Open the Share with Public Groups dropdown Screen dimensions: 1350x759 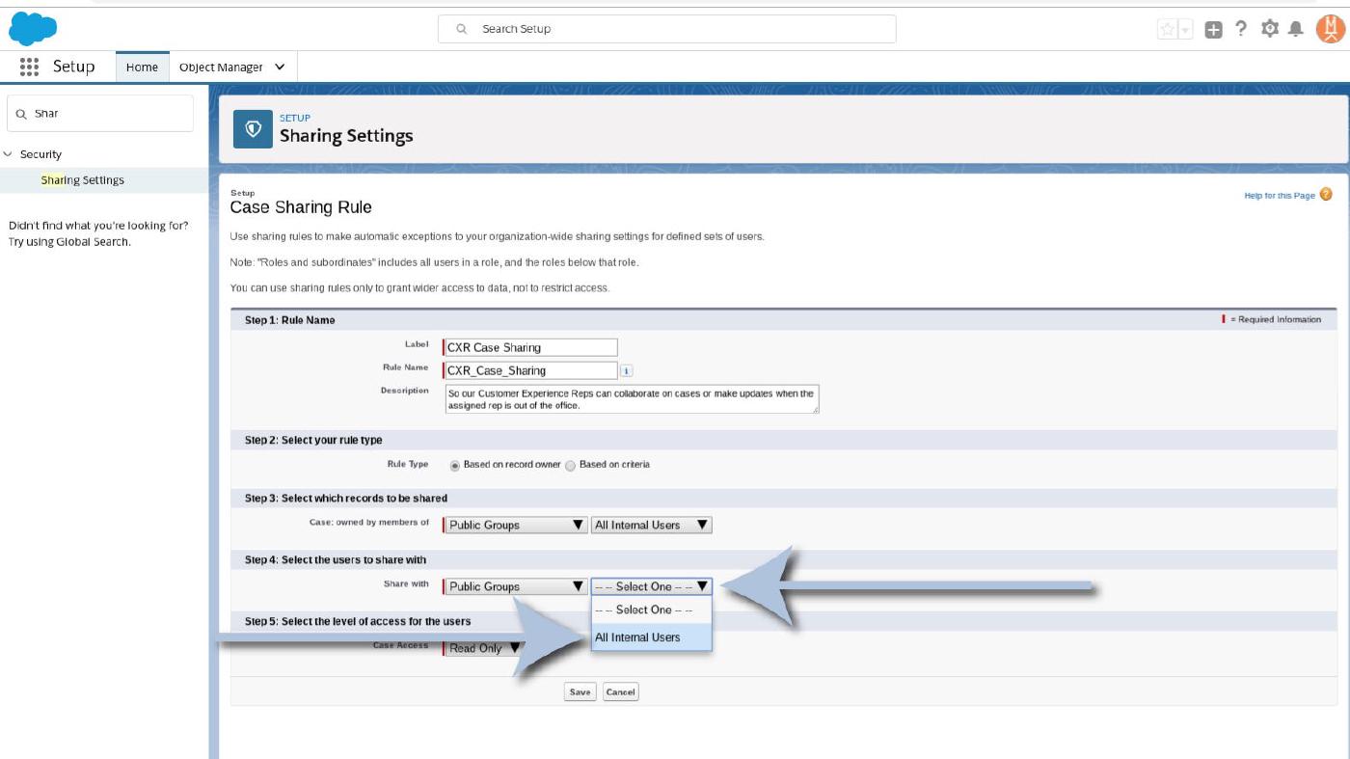(x=516, y=586)
